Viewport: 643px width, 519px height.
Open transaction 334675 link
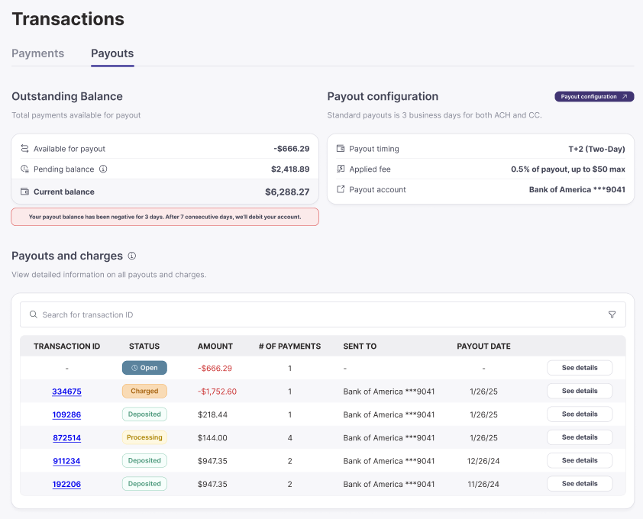coord(66,392)
